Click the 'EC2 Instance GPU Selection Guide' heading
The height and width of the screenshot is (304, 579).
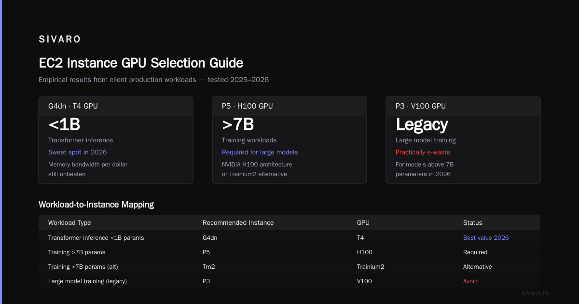(x=141, y=63)
